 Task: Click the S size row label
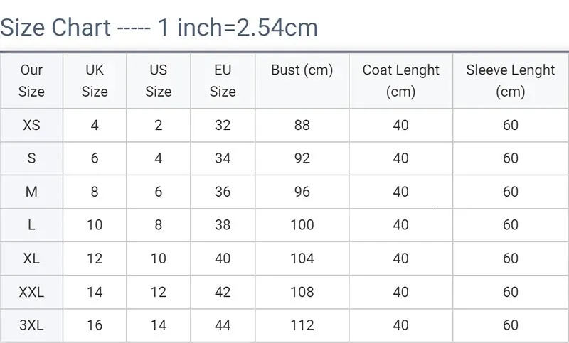click(x=31, y=158)
